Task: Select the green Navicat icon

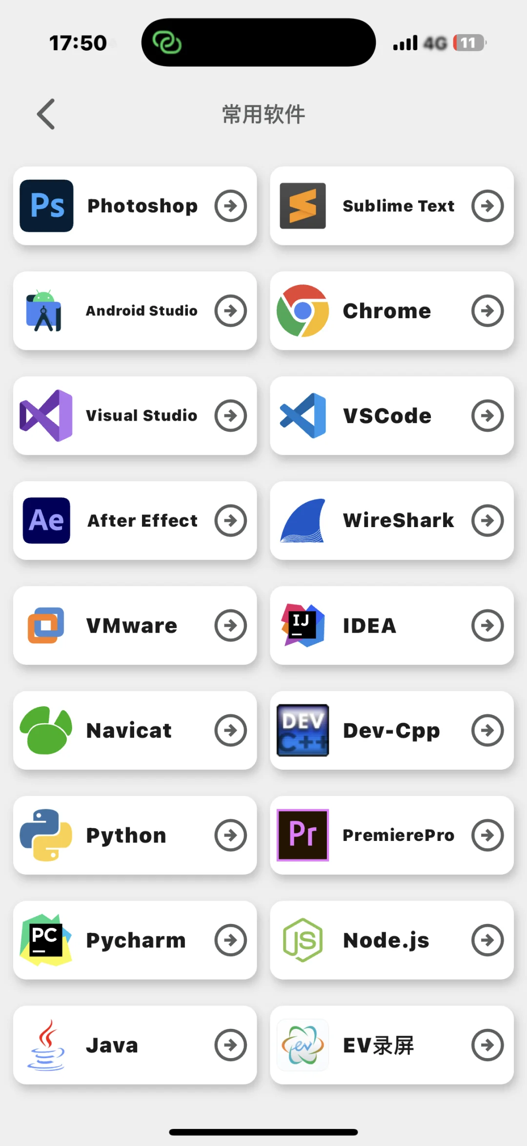Action: tap(46, 730)
